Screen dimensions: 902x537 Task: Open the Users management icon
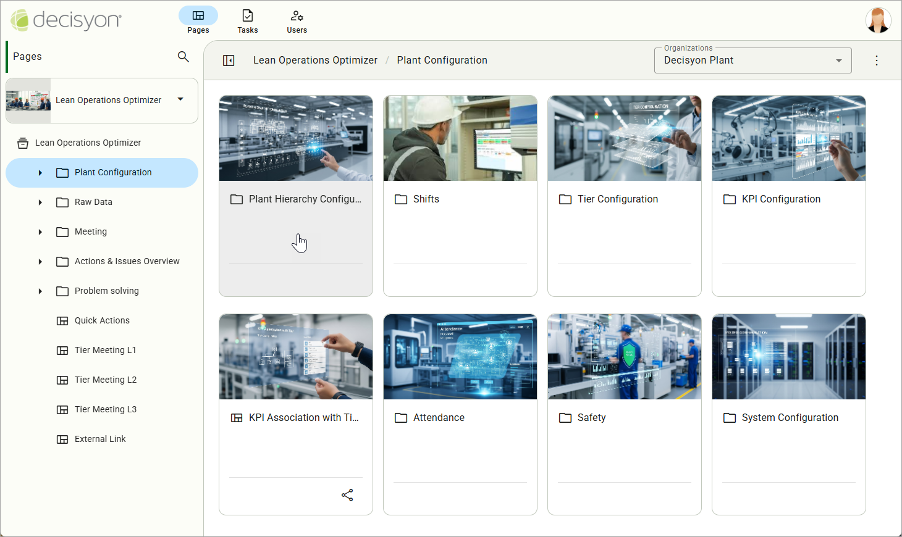[x=297, y=21]
